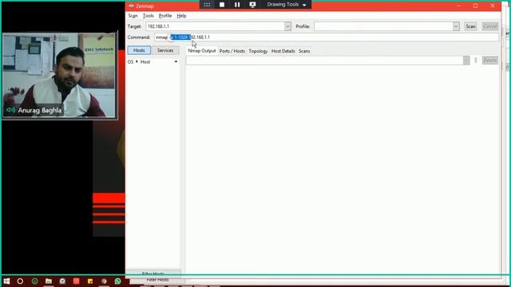Open the Help menu
This screenshot has height=287, width=511.
(x=181, y=16)
